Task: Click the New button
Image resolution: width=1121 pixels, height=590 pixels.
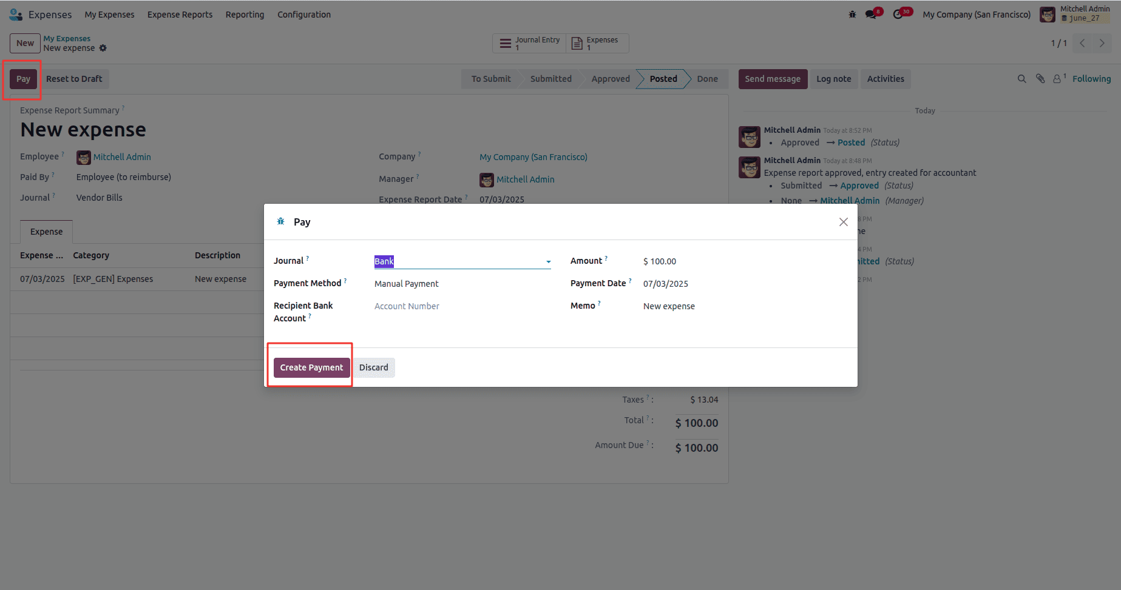Action: click(x=25, y=43)
